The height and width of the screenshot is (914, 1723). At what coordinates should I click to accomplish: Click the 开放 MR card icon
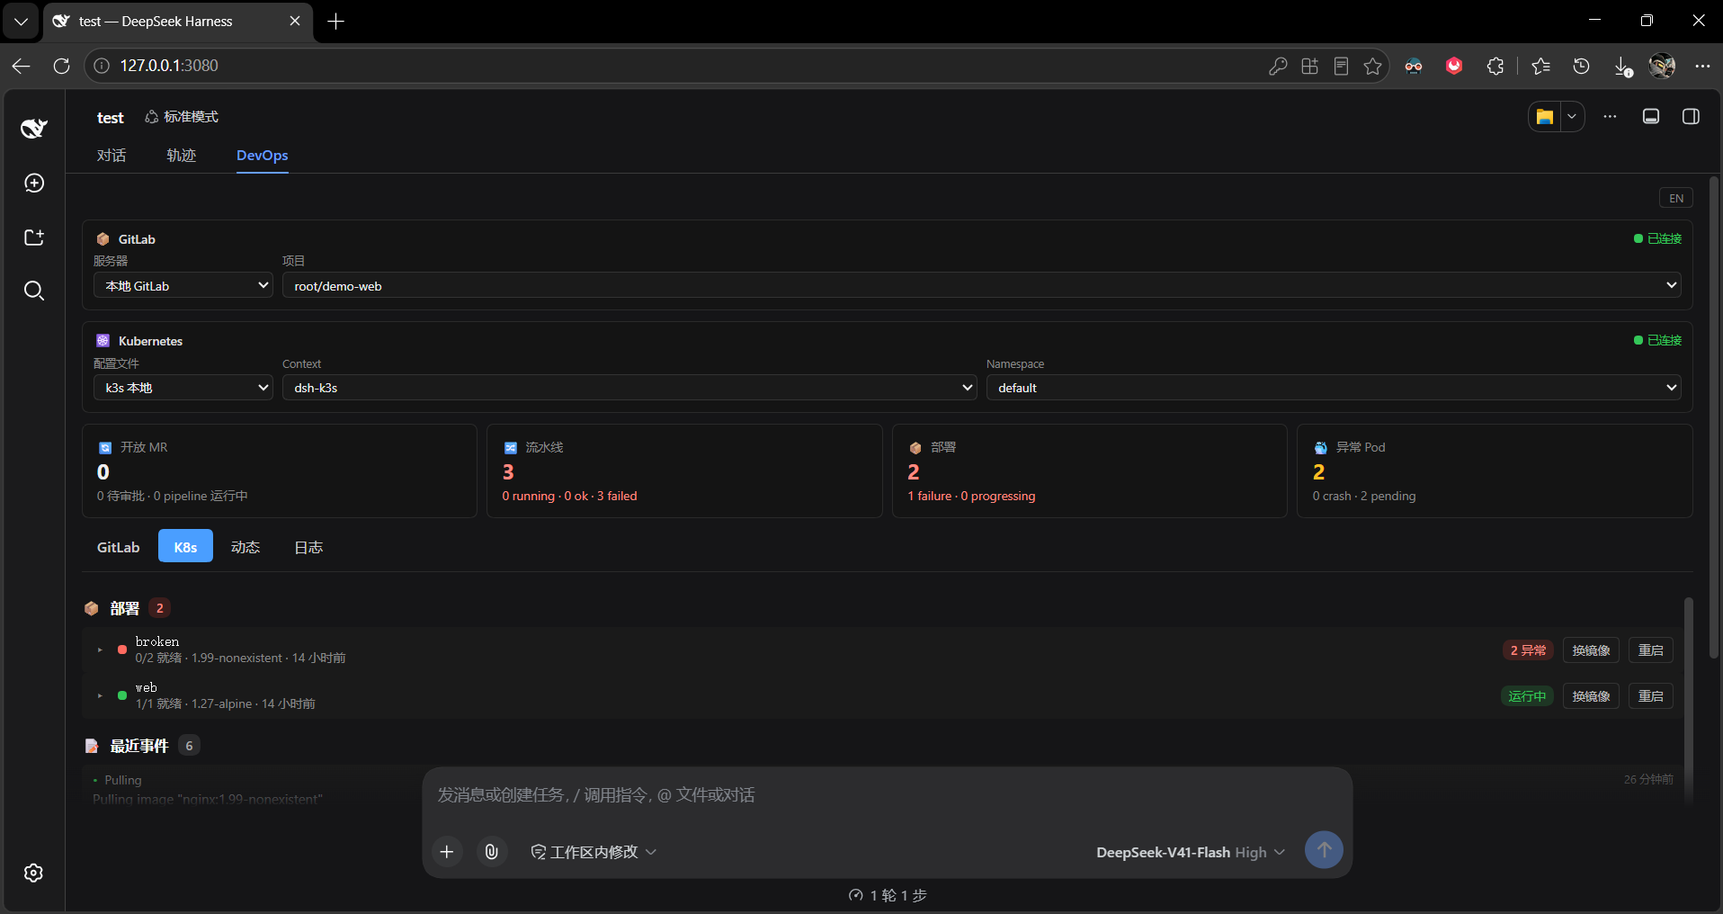105,448
